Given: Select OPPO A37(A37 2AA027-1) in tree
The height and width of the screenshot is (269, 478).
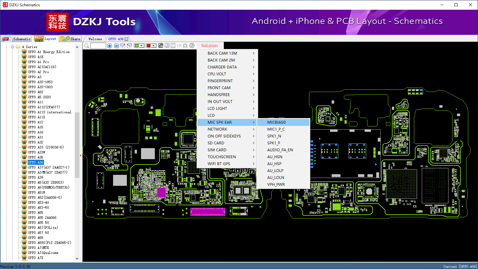Looking at the screenshot, I should (x=49, y=167).
